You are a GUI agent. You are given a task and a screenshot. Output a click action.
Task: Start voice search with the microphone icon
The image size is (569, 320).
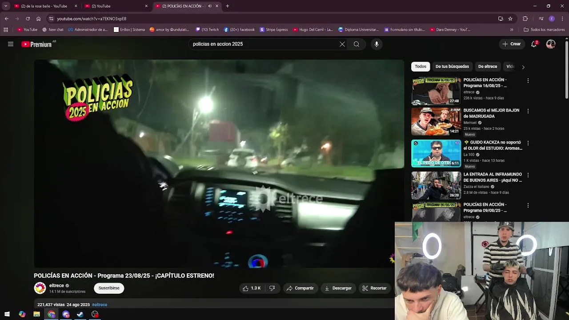click(x=377, y=44)
